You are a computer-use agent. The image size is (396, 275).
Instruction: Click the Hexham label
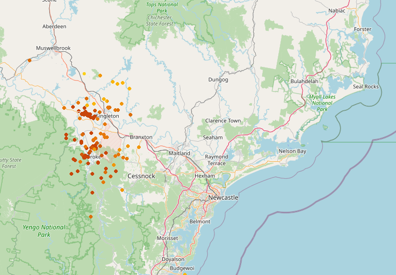(x=205, y=176)
